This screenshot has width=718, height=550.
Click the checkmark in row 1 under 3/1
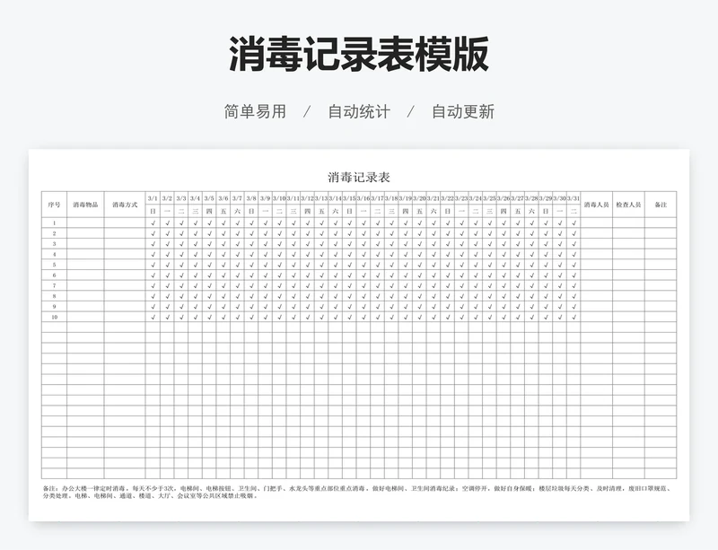[x=153, y=223]
